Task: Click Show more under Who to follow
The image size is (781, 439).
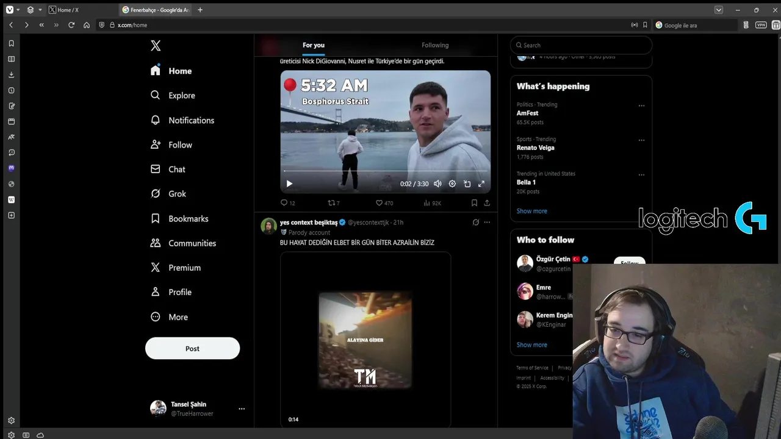Action: pos(532,345)
